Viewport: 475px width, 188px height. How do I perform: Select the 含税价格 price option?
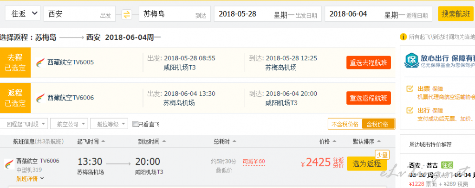coord(378,124)
